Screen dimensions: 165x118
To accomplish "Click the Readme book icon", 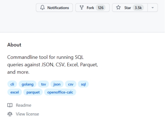I will (10, 105).
